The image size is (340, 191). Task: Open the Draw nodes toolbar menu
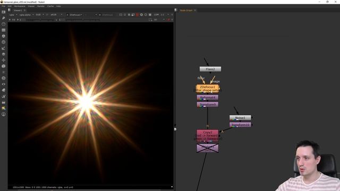[4, 18]
